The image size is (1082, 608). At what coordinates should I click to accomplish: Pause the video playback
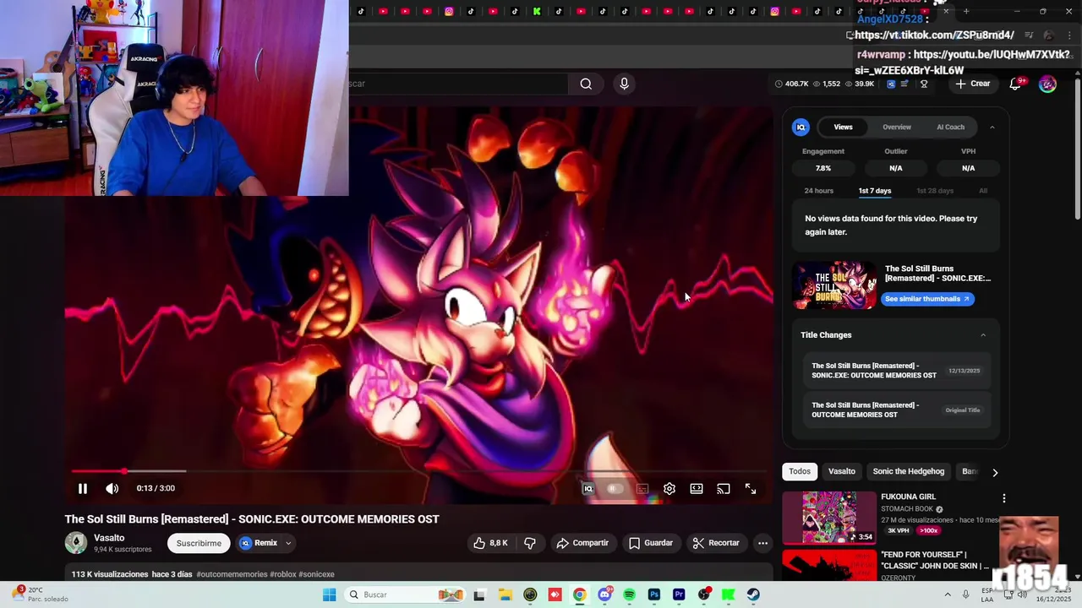click(82, 488)
